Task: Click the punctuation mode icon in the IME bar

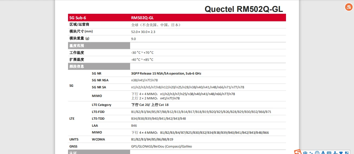Action: click(311, 153)
